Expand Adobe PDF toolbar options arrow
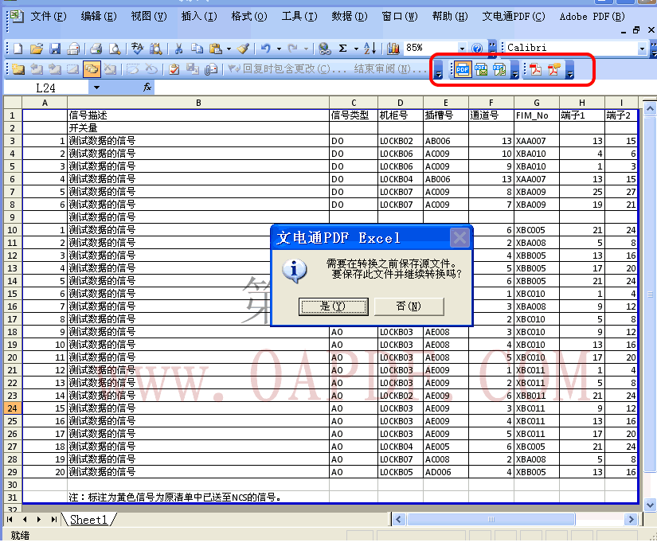This screenshot has width=657, height=558. (569, 69)
